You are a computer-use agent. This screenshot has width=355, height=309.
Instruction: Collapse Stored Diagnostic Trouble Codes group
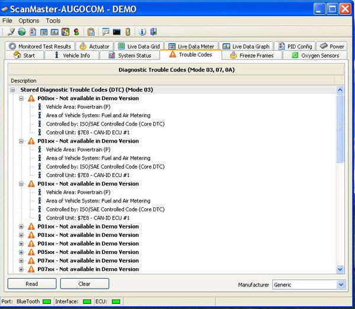[x=13, y=90]
